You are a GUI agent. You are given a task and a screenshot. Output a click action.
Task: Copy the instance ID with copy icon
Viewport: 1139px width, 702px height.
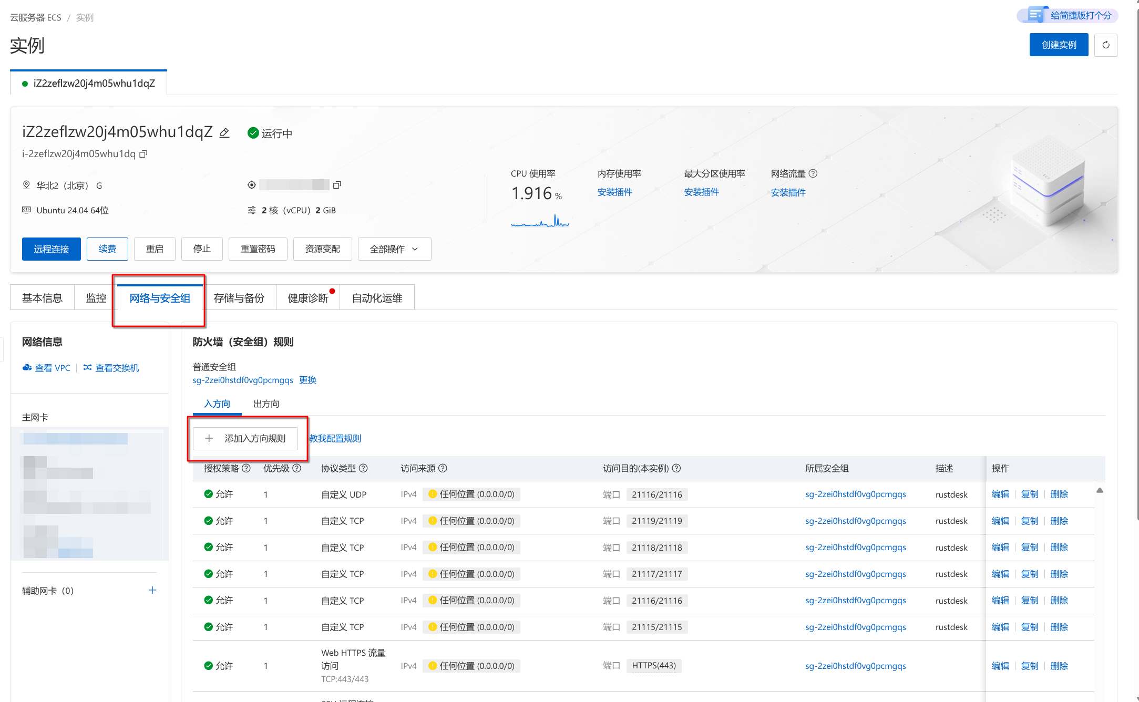point(143,154)
